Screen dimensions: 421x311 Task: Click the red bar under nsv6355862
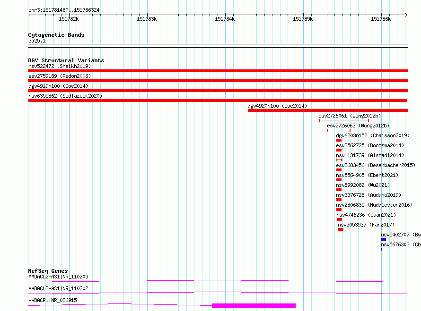[218, 101]
